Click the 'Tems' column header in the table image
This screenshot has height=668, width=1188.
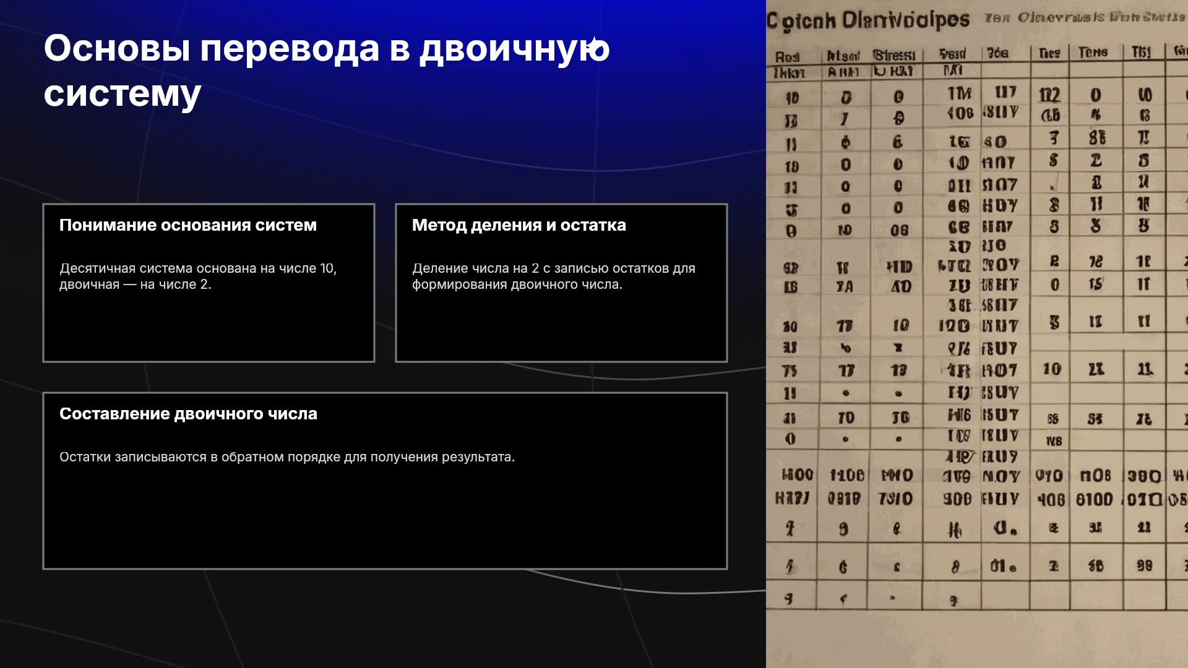click(x=1093, y=53)
